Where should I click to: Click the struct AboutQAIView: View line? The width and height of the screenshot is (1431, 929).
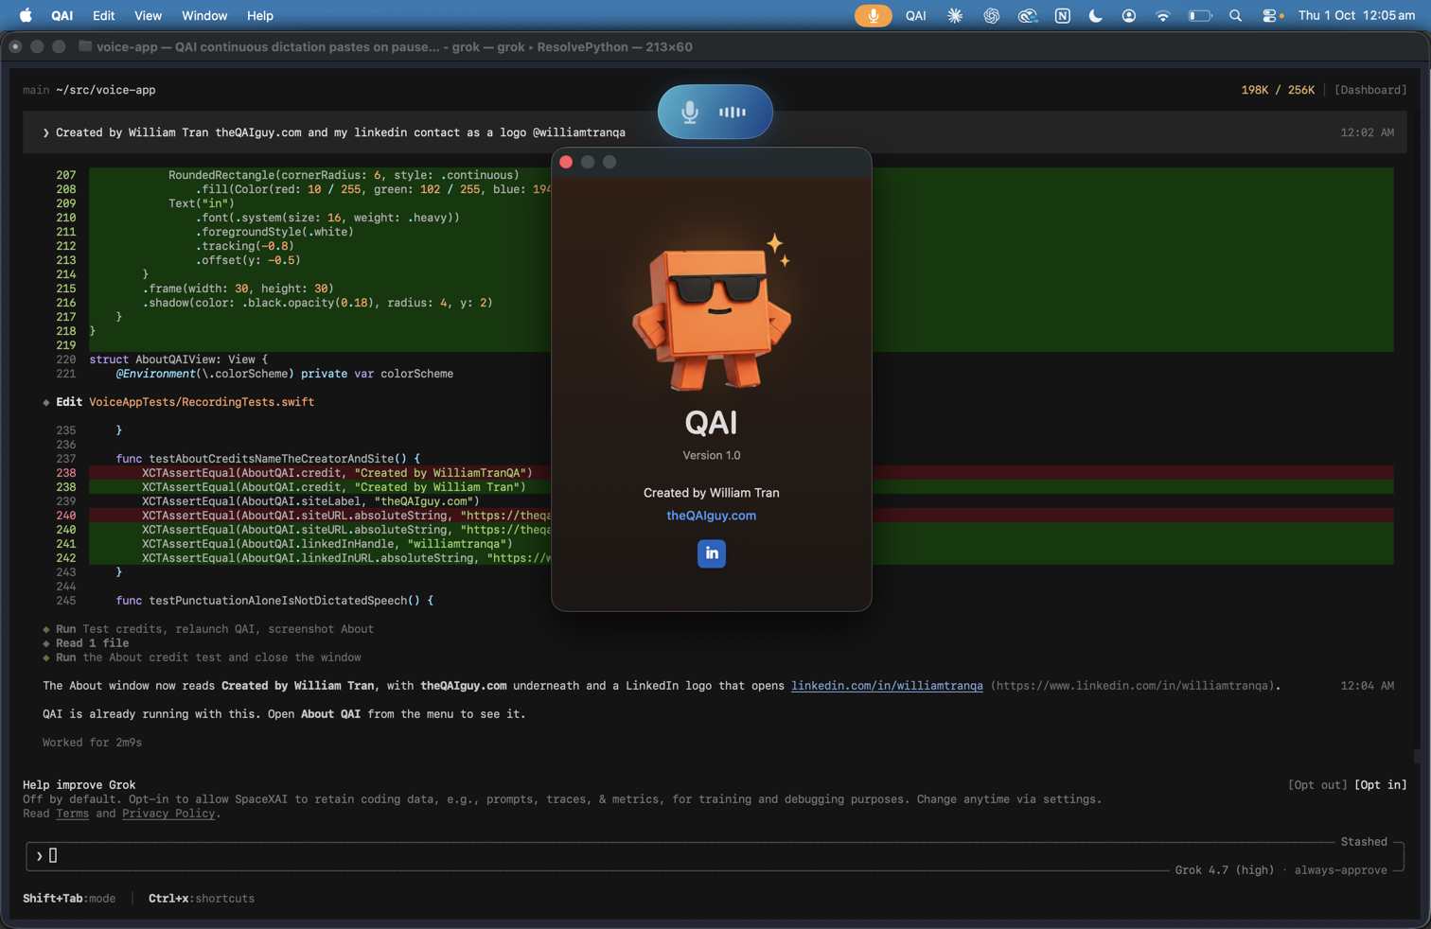click(x=178, y=359)
